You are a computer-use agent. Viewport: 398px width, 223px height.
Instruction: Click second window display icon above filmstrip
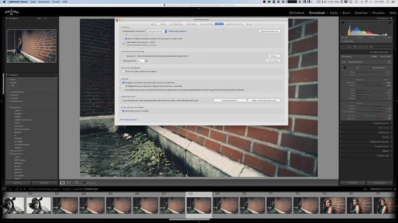11,189
